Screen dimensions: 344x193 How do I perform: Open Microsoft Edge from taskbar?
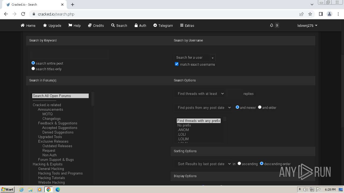[58, 190]
